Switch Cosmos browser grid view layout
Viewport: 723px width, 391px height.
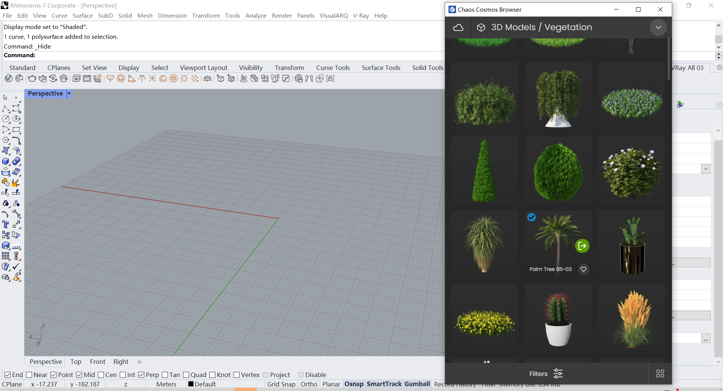pyautogui.click(x=660, y=373)
